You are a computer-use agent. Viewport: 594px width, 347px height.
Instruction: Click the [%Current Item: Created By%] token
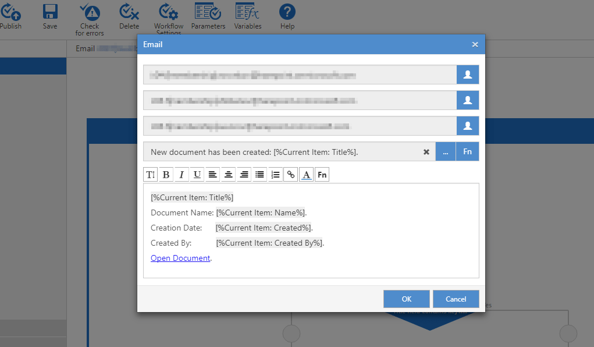pos(269,243)
